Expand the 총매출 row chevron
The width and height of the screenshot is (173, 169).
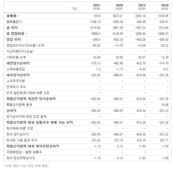coord(19,16)
